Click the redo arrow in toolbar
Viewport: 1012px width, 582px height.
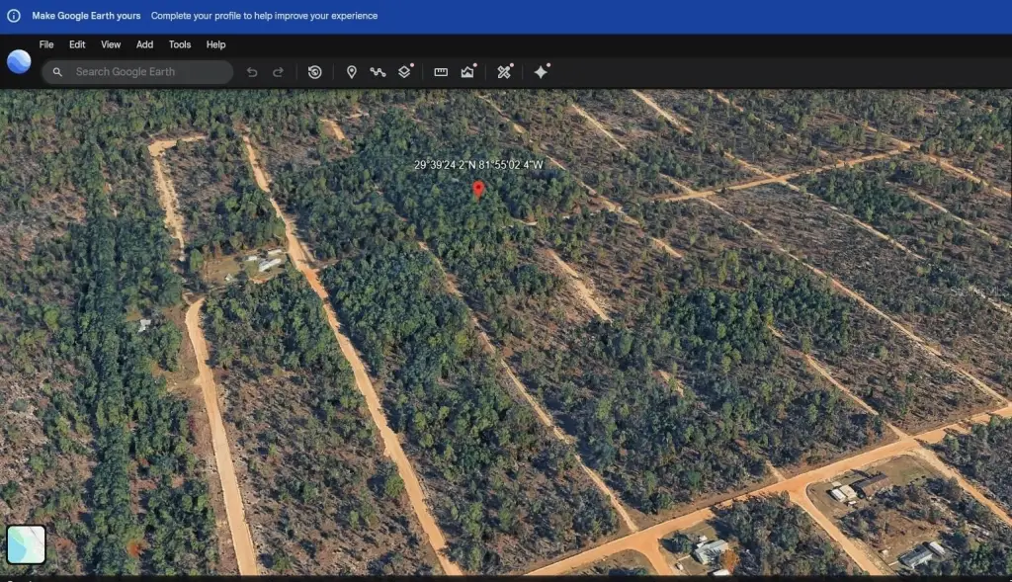point(278,72)
